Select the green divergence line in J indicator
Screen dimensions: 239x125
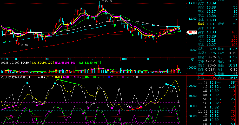coord(68,82)
